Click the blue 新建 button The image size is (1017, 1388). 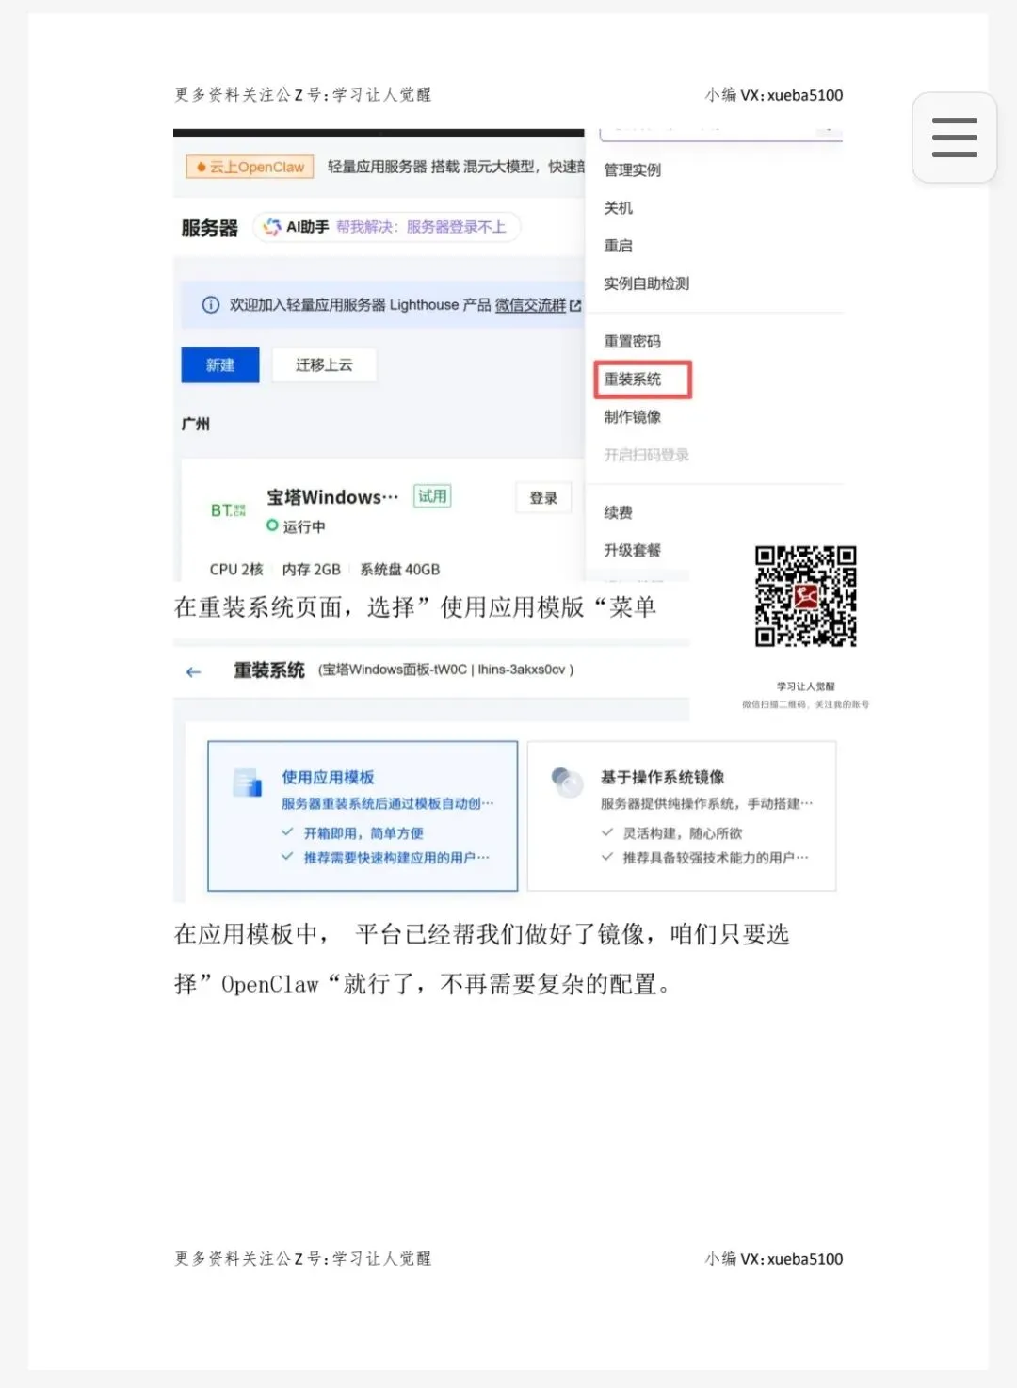click(x=220, y=365)
